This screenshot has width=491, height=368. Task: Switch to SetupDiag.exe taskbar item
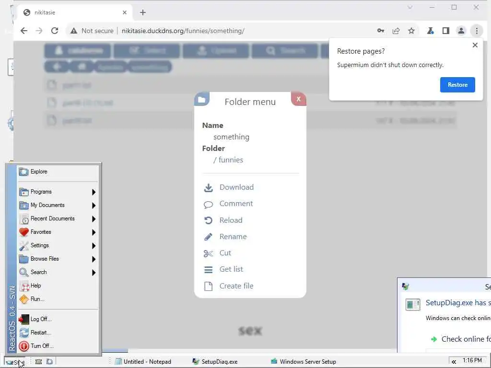click(x=215, y=362)
